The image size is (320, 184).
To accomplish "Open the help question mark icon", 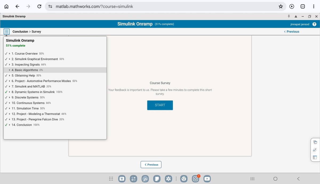I will 314,24.
